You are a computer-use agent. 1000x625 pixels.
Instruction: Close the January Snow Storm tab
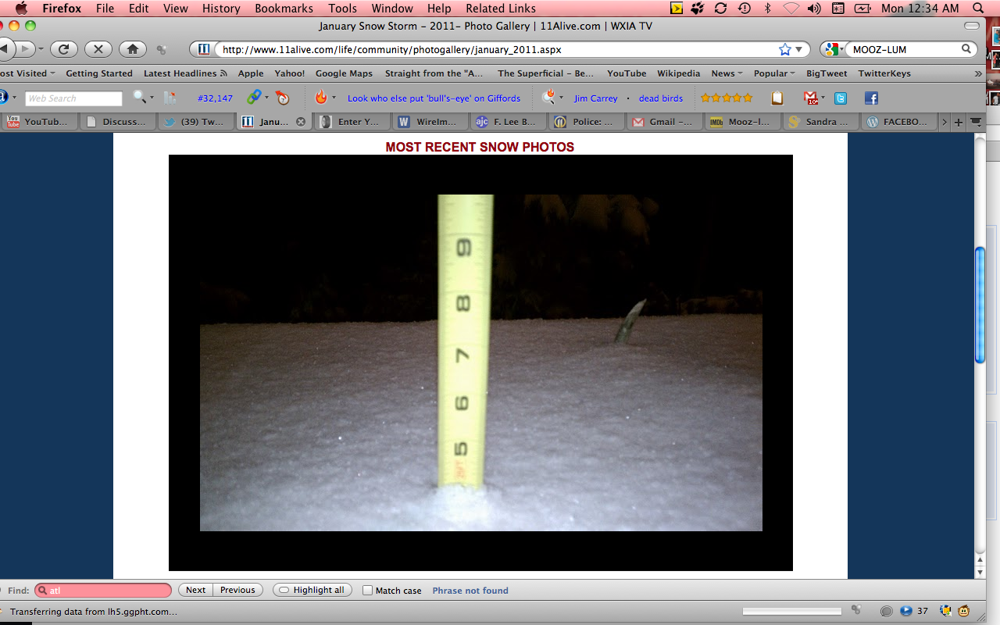pos(301,122)
